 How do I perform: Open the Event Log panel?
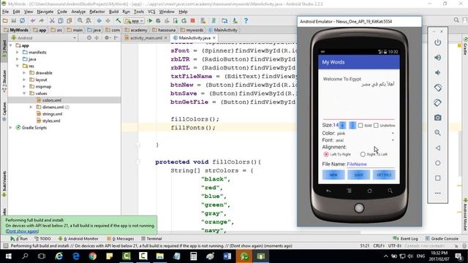(405, 239)
